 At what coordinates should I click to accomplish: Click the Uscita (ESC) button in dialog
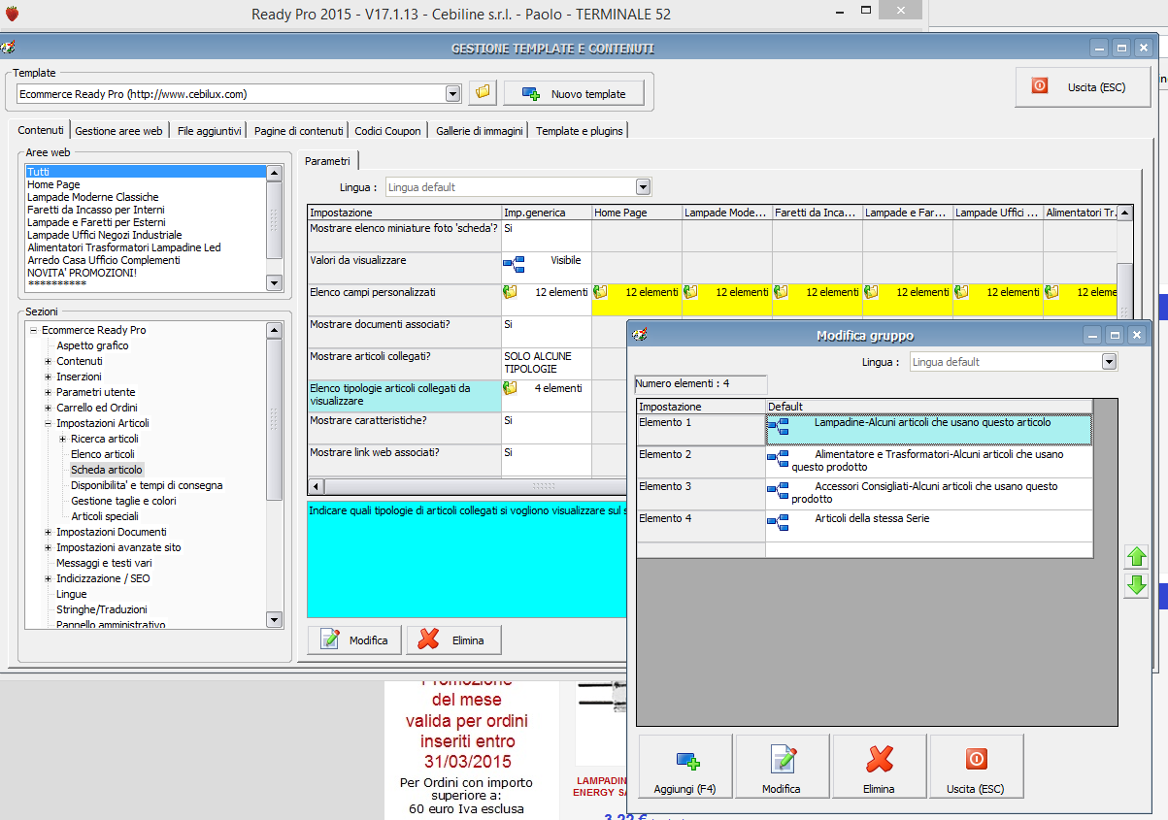(x=976, y=767)
